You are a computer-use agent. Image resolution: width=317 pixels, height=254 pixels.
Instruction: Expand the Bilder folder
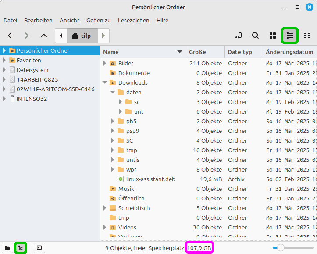(x=105, y=63)
